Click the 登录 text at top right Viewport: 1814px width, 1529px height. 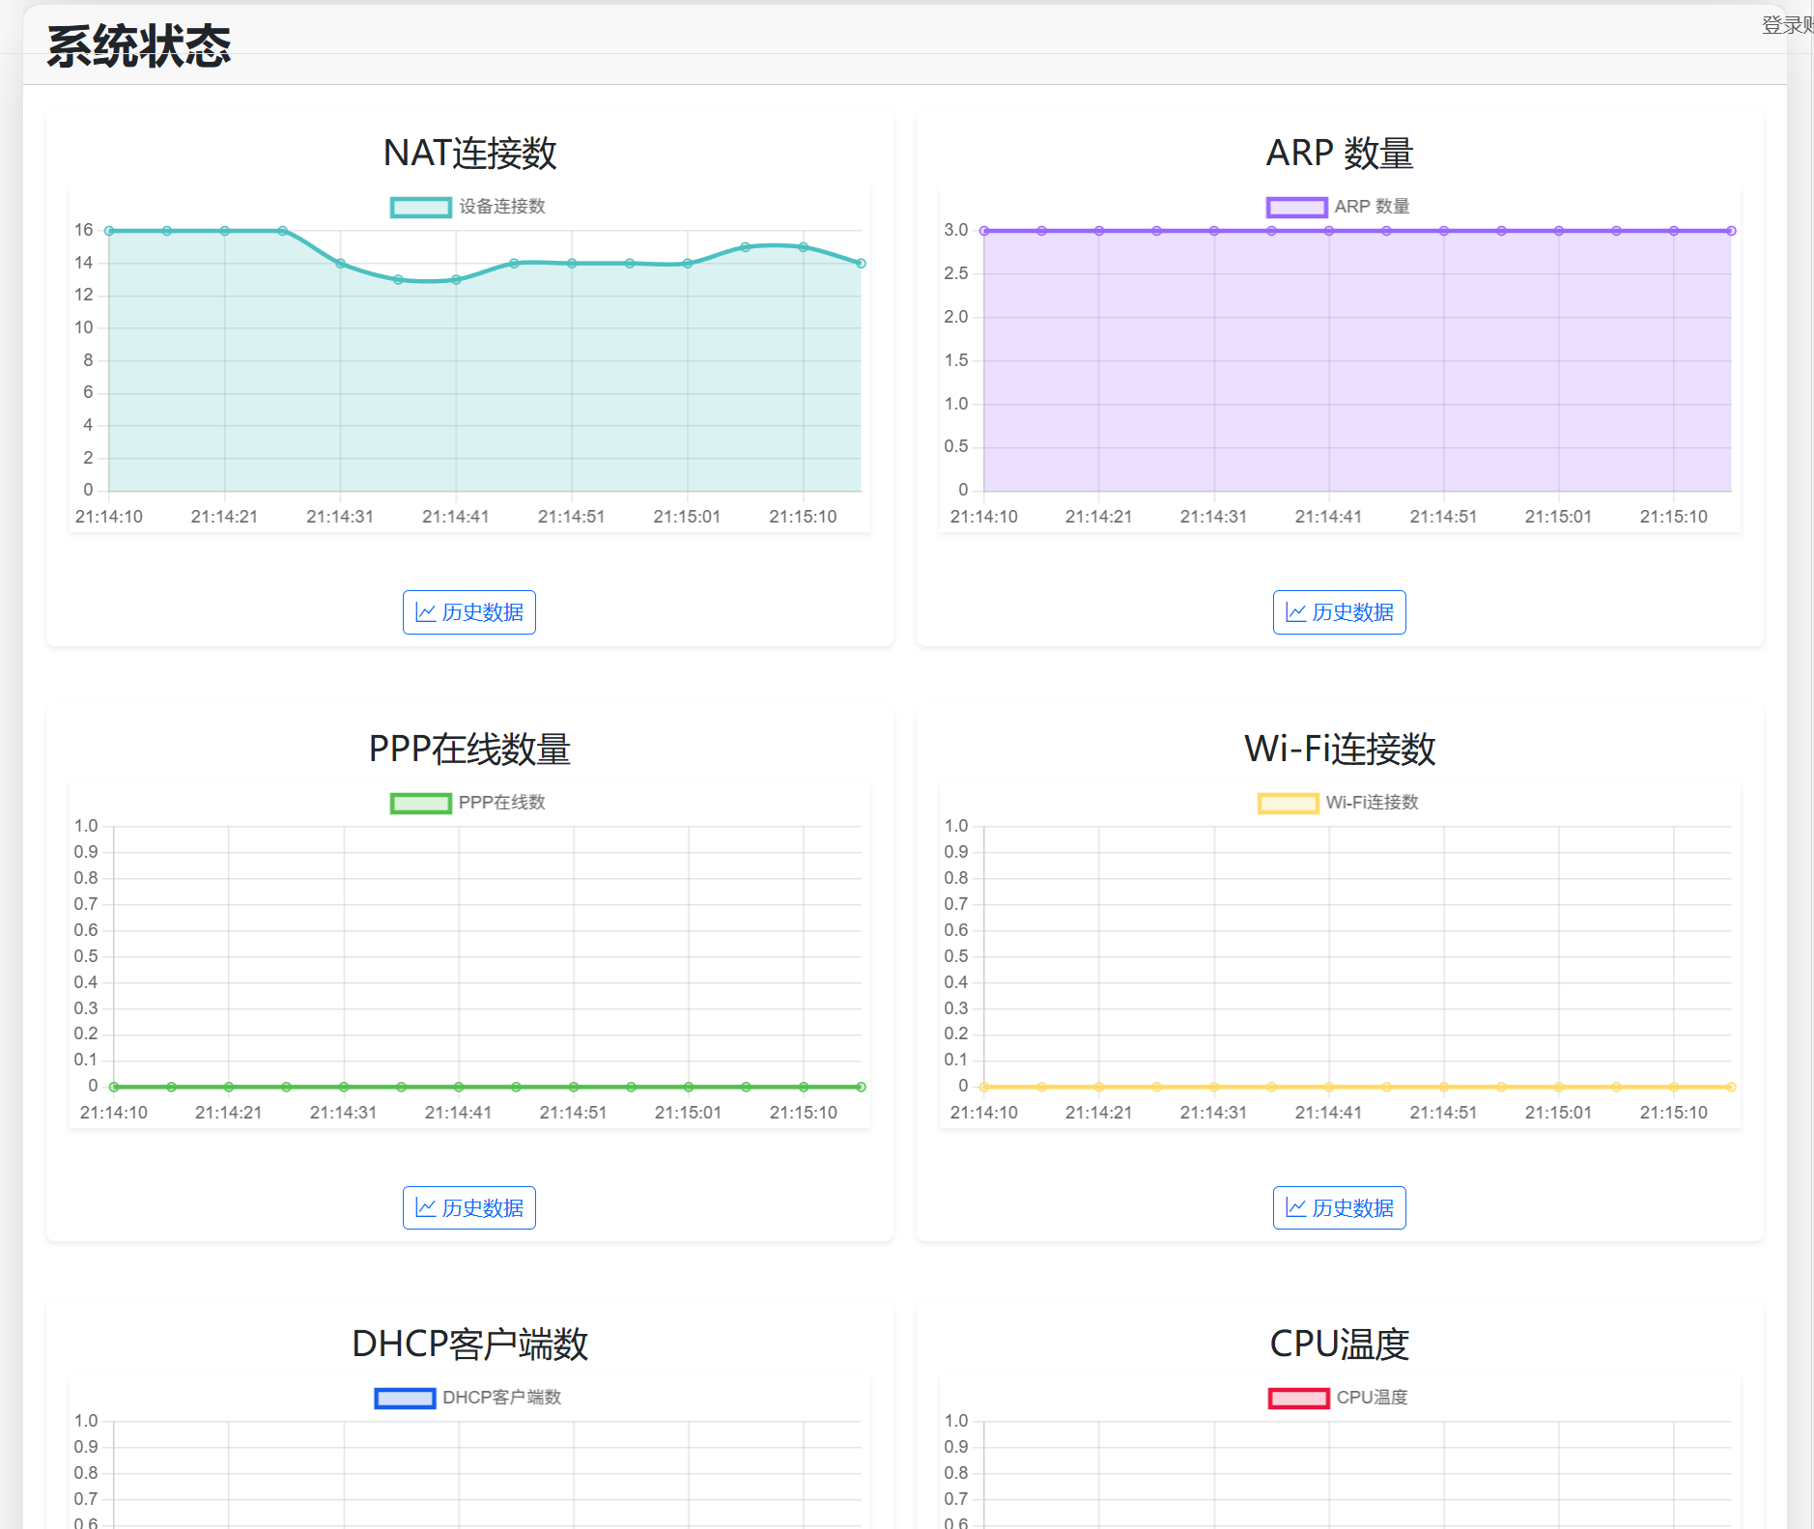[x=1785, y=25]
